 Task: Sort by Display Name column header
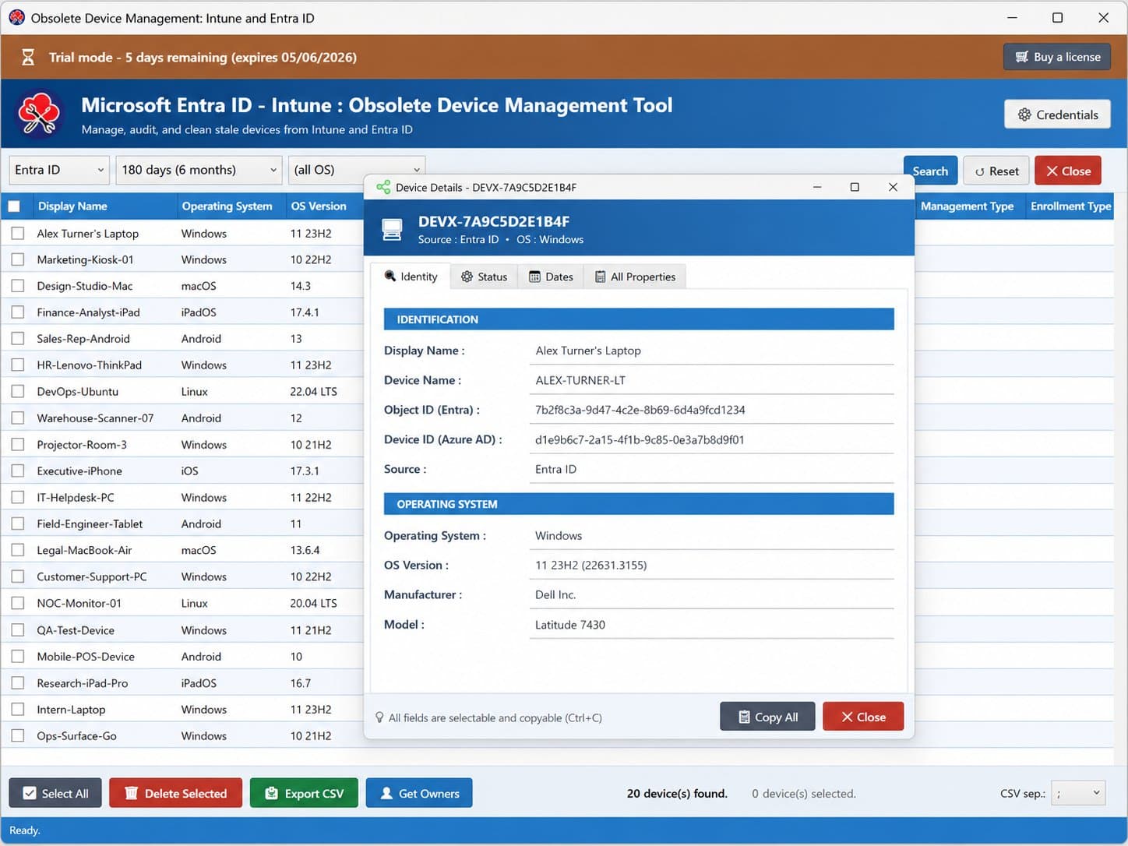104,206
